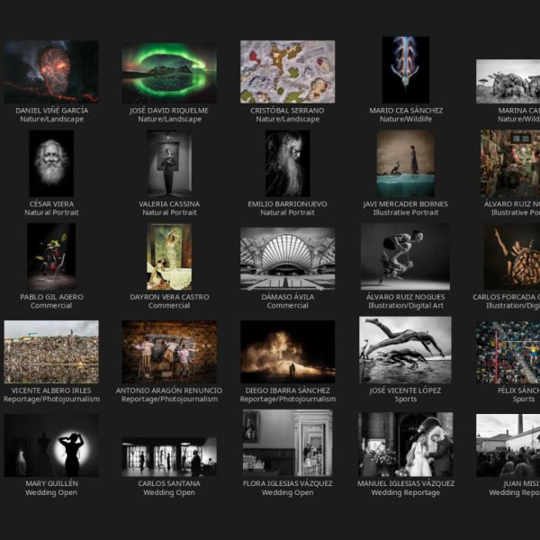View Carlos Forcada's Illustration/Digital Art thumbnail
Viewport: 540px width, 540px height.
[512, 256]
